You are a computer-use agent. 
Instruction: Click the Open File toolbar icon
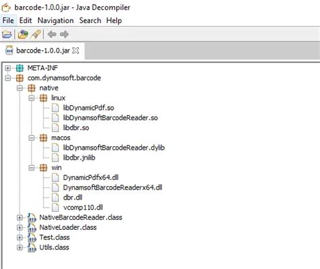pos(7,34)
